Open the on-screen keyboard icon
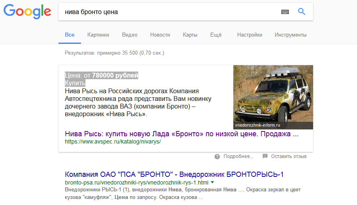Viewport: 357px width, 205px height. coord(285,12)
